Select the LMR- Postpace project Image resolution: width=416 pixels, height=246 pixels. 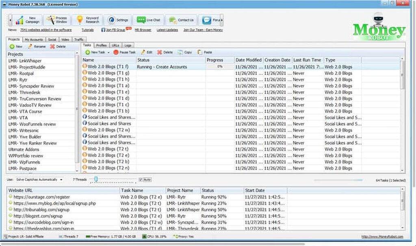point(41,169)
